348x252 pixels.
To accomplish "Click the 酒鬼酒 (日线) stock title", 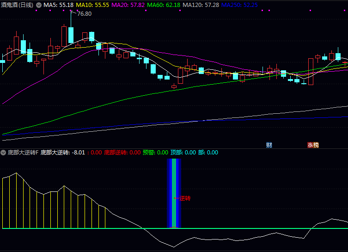I will (18, 5).
